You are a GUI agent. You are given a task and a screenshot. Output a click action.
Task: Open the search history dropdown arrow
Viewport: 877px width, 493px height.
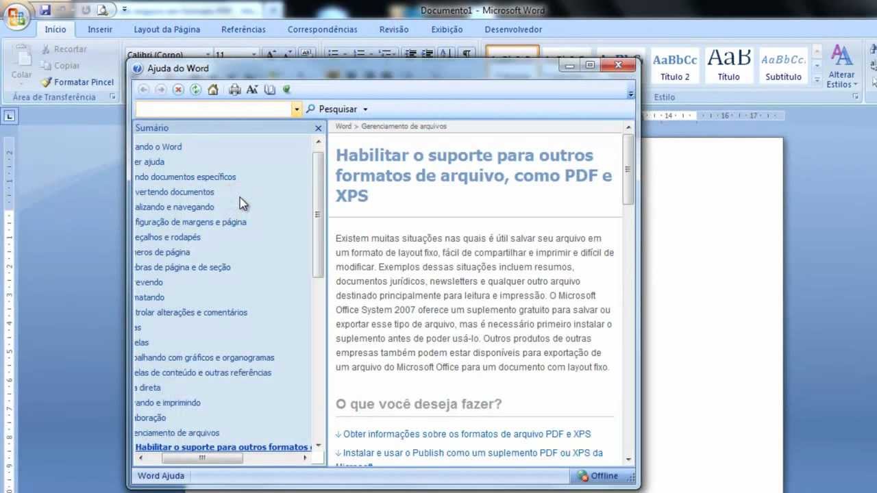pos(297,109)
